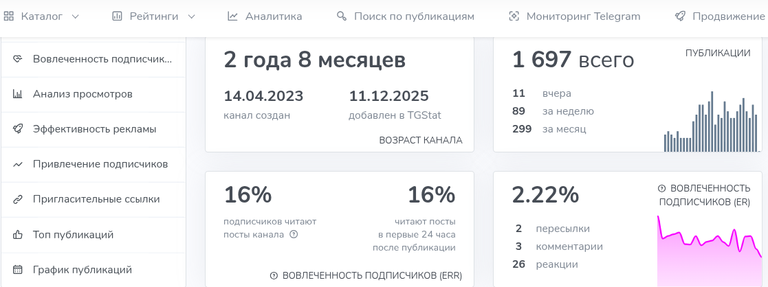Click the Ratings chart icon
768x287 pixels.
pyautogui.click(x=118, y=16)
